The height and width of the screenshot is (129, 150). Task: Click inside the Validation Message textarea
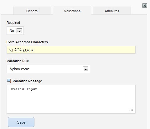click(x=71, y=99)
